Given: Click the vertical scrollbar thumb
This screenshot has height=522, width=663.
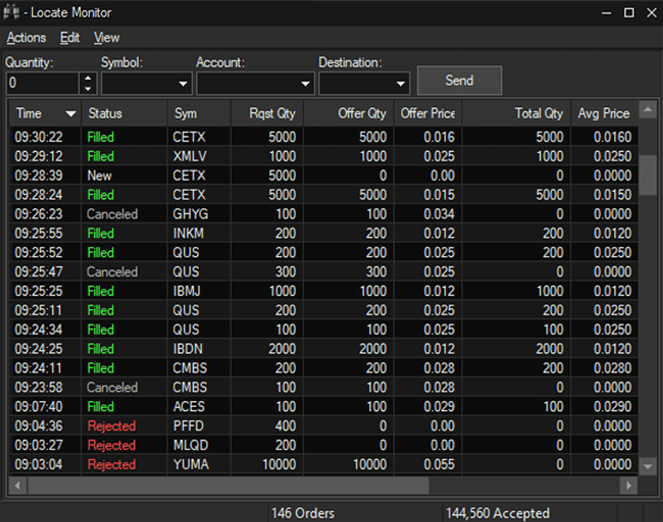Looking at the screenshot, I should pos(648,175).
